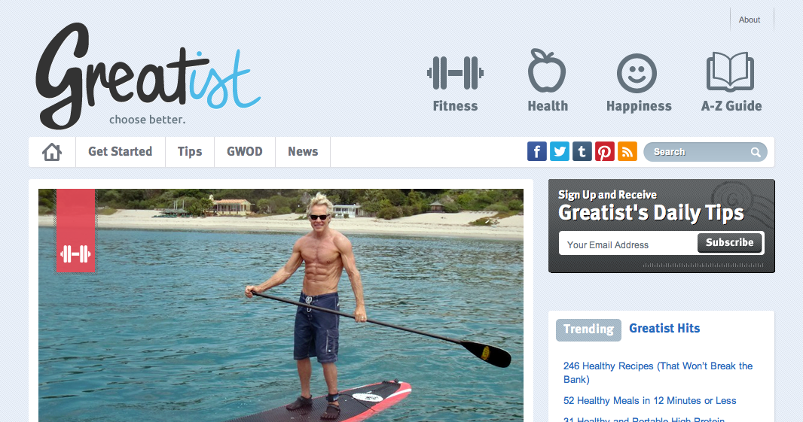This screenshot has height=422, width=803.
Task: Visit Greatist's Facebook page icon
Action: (536, 152)
